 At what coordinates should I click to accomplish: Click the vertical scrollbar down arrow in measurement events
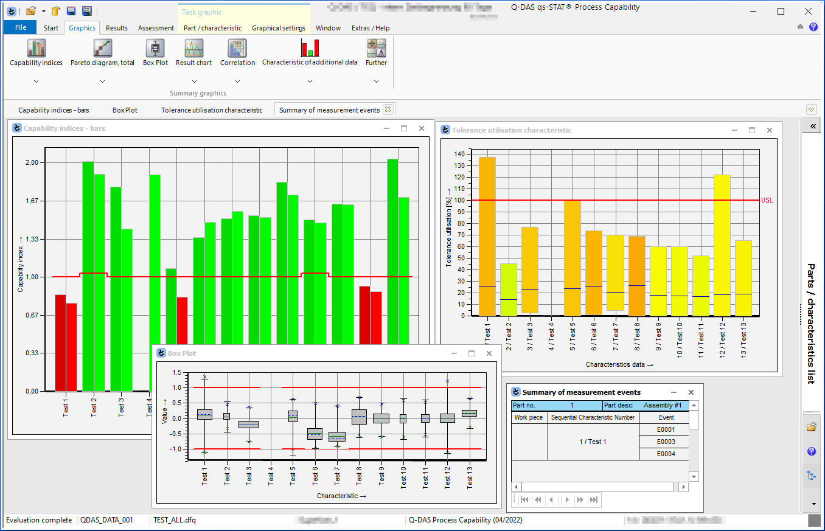pos(694,476)
